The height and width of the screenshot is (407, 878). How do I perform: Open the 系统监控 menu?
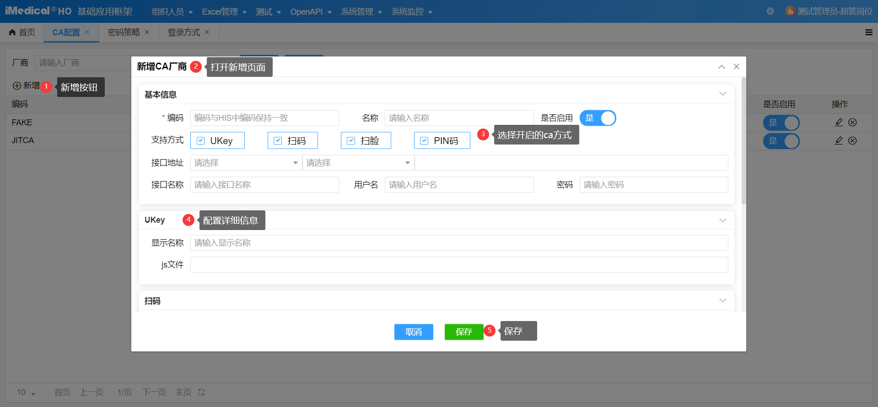pyautogui.click(x=412, y=12)
